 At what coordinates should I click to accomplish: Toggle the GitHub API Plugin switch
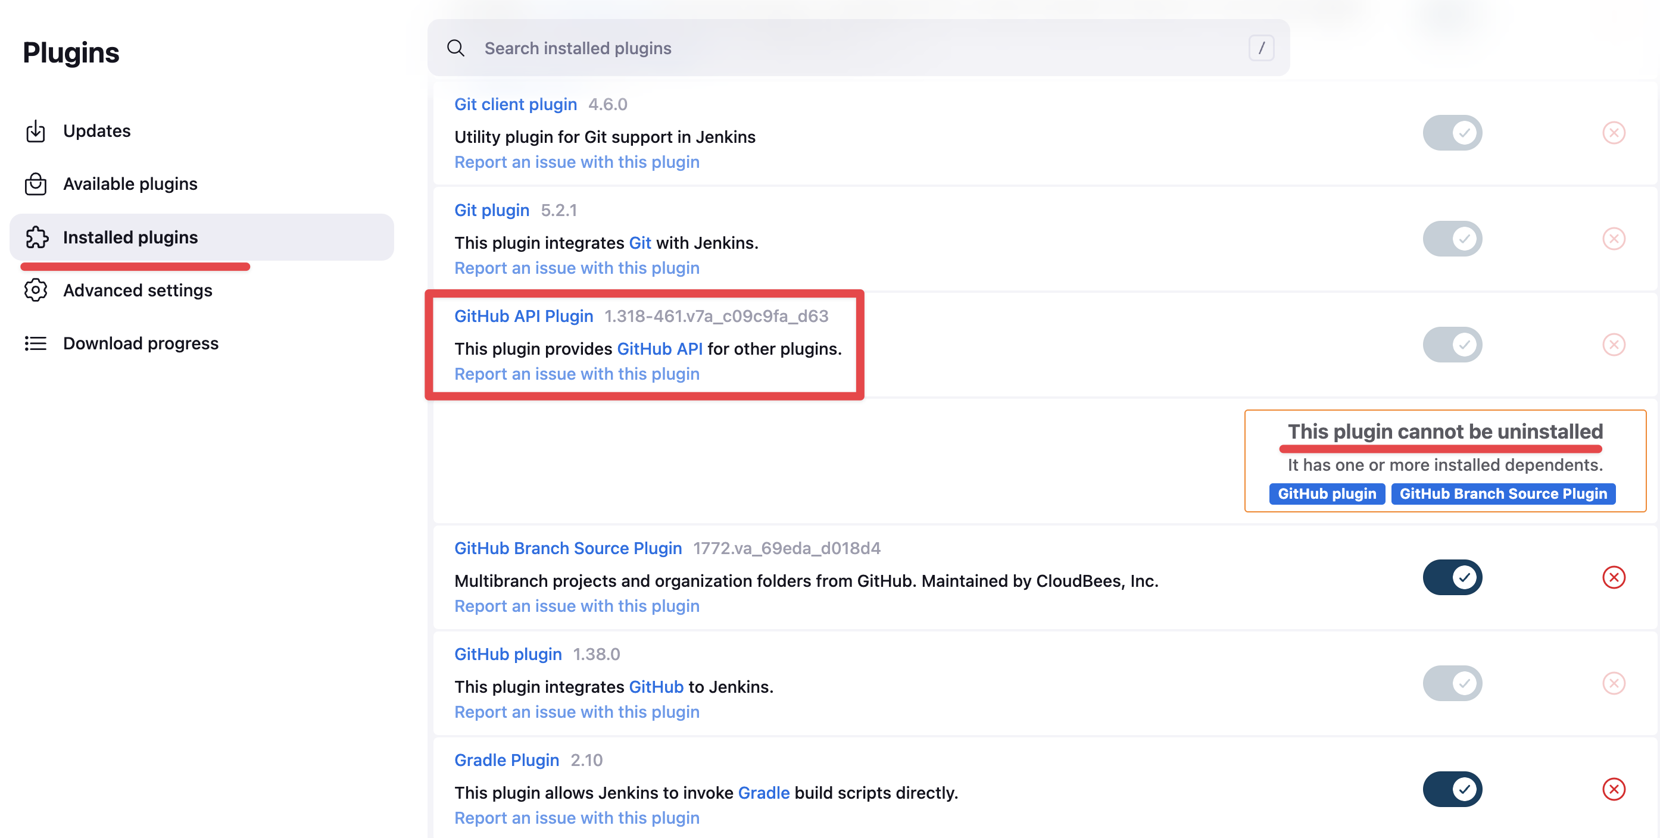click(x=1452, y=345)
